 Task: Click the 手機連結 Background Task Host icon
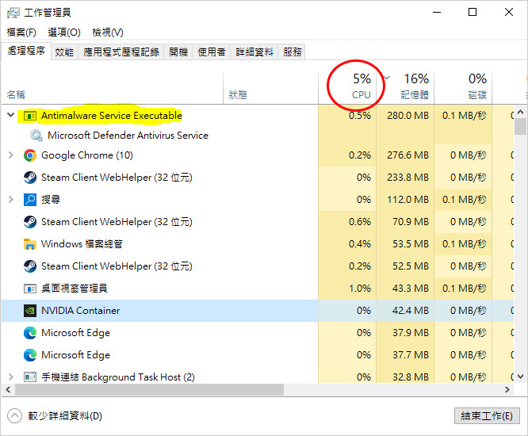click(x=30, y=377)
